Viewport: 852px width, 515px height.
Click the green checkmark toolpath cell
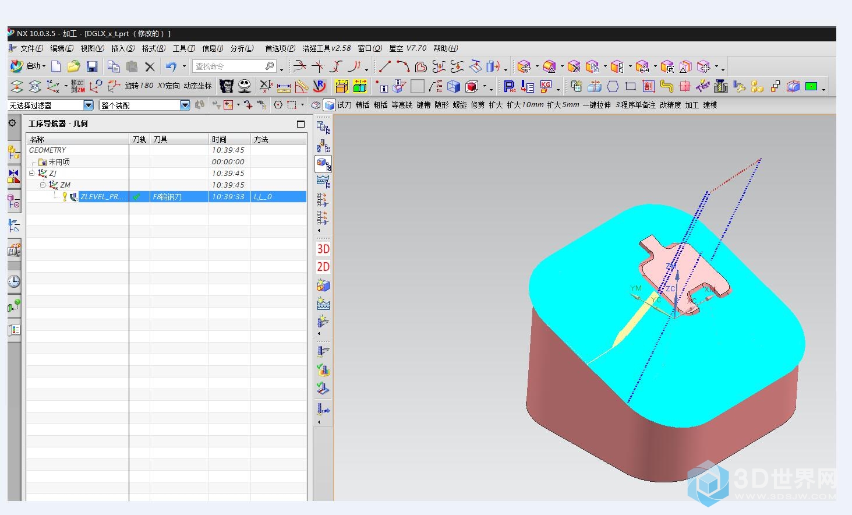136,197
